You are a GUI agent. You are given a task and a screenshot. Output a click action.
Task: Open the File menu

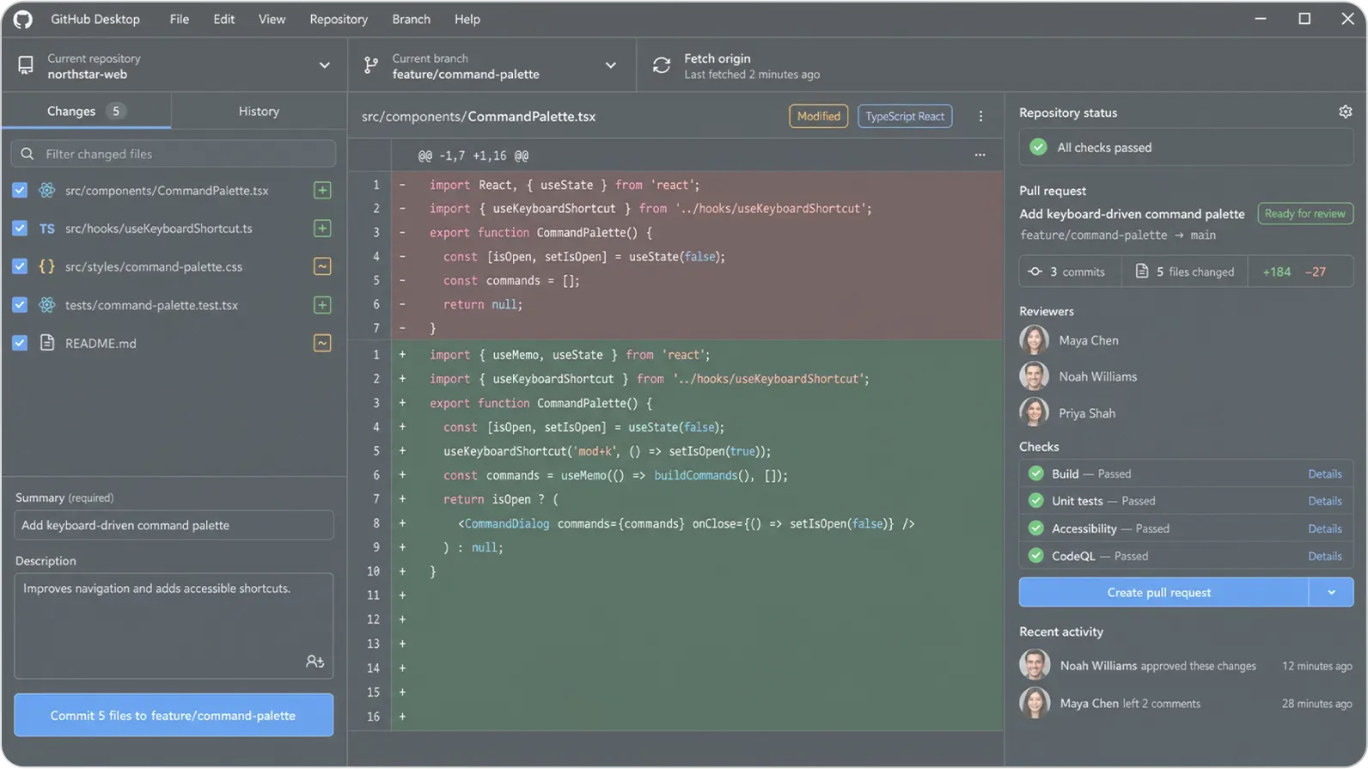click(180, 19)
